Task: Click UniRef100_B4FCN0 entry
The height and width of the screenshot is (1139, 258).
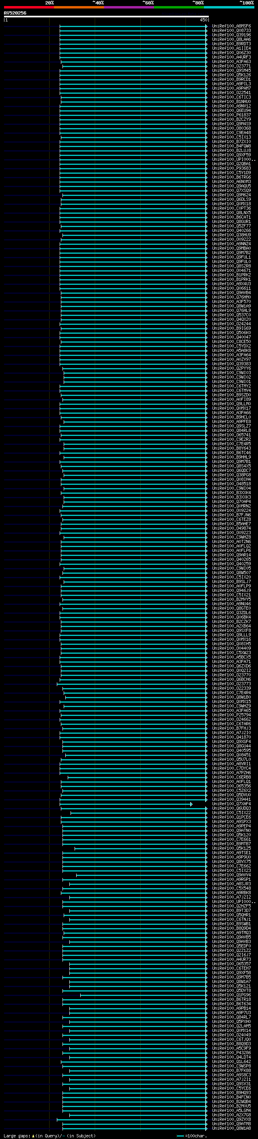Action: [231, 1097]
